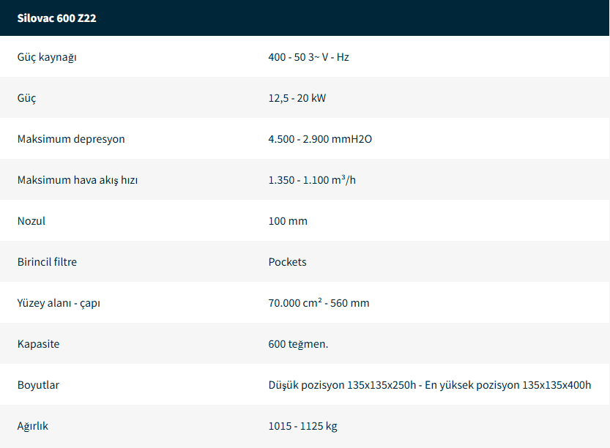610x448 pixels.
Task: Select the 1.350 - 1.100 m³/h value
Action: click(x=312, y=179)
